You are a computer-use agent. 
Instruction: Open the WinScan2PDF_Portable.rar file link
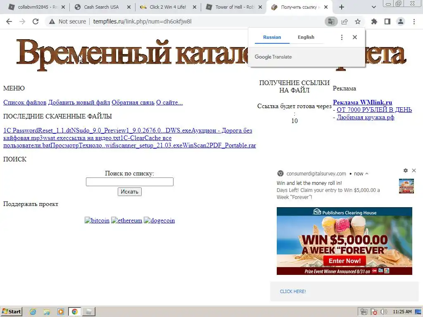(219, 145)
